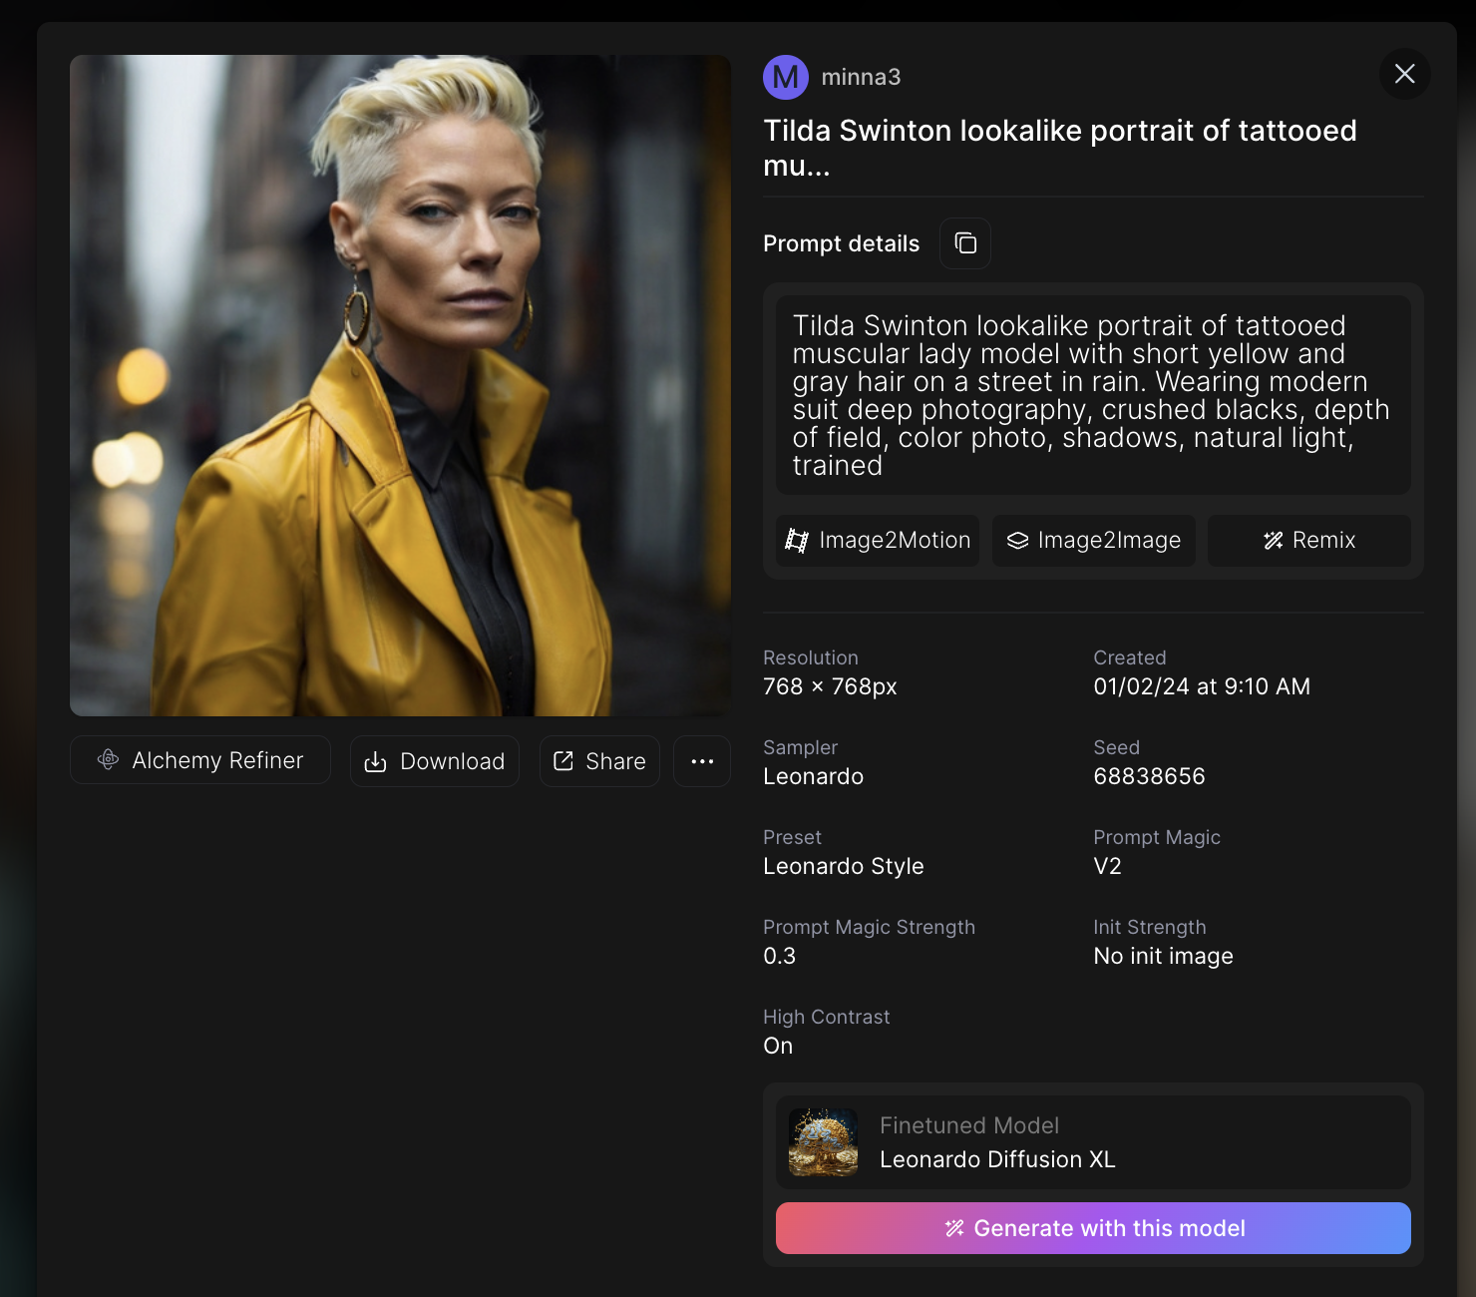Open the generated portrait image preview
This screenshot has width=1476, height=1297.
click(x=400, y=385)
